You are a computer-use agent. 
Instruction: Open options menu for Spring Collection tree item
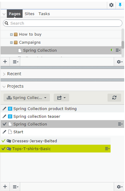point(118,50)
